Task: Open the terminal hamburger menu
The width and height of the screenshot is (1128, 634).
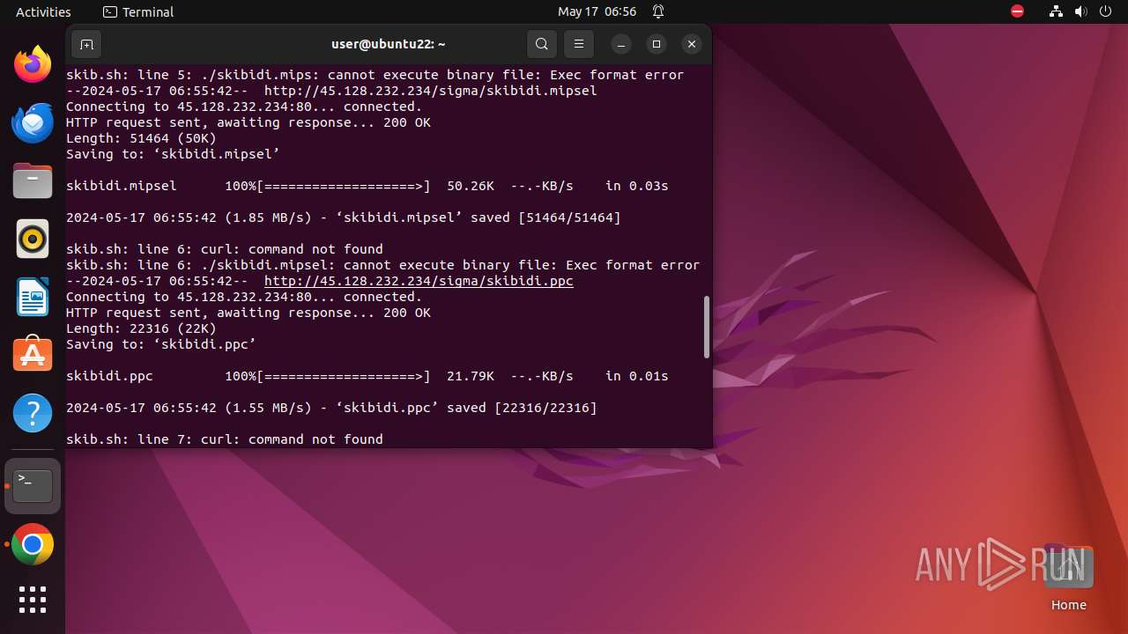Action: coord(579,44)
